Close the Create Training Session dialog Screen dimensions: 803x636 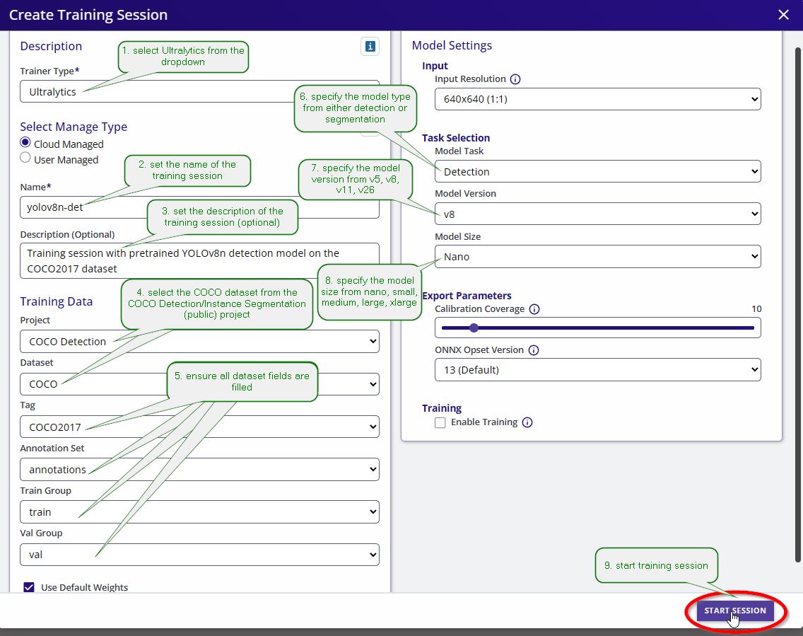783,15
